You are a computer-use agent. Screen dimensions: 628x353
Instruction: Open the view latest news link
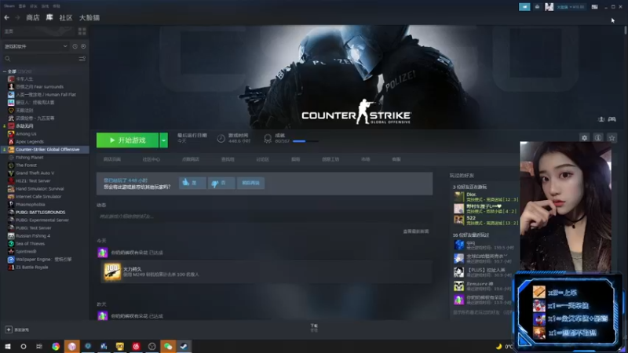416,231
